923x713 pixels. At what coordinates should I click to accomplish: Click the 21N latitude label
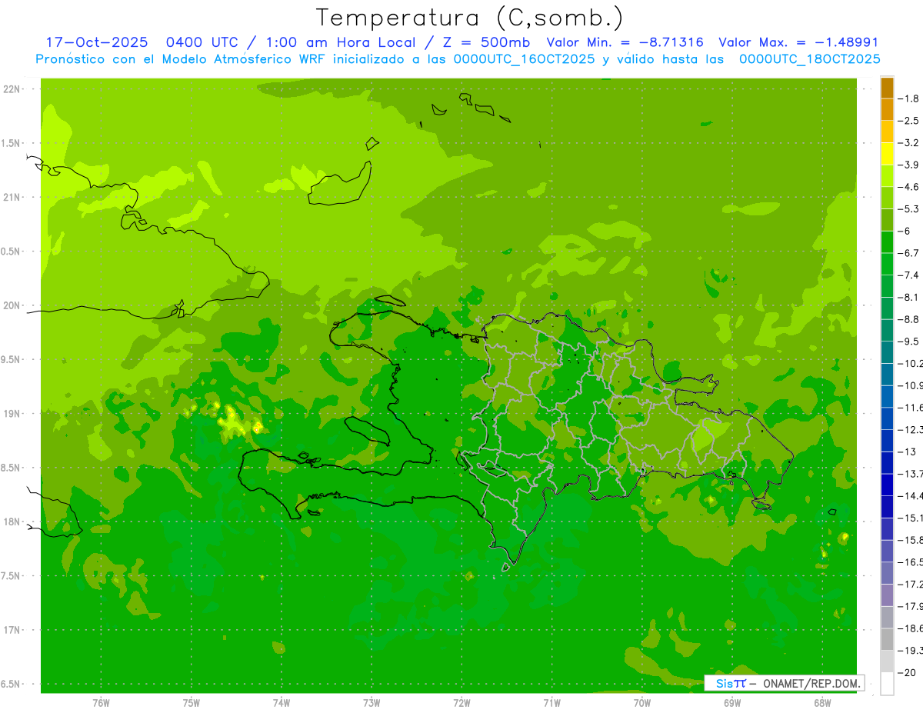click(x=12, y=197)
